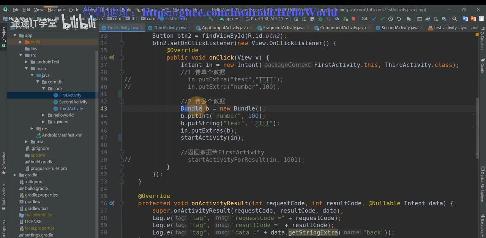Click line 47 startActivity(in) code
This screenshot has height=238, width=486.
coord(212,138)
